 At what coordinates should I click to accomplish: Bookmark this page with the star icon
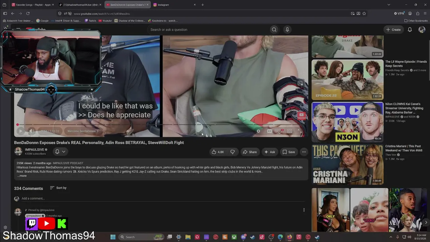(364, 13)
